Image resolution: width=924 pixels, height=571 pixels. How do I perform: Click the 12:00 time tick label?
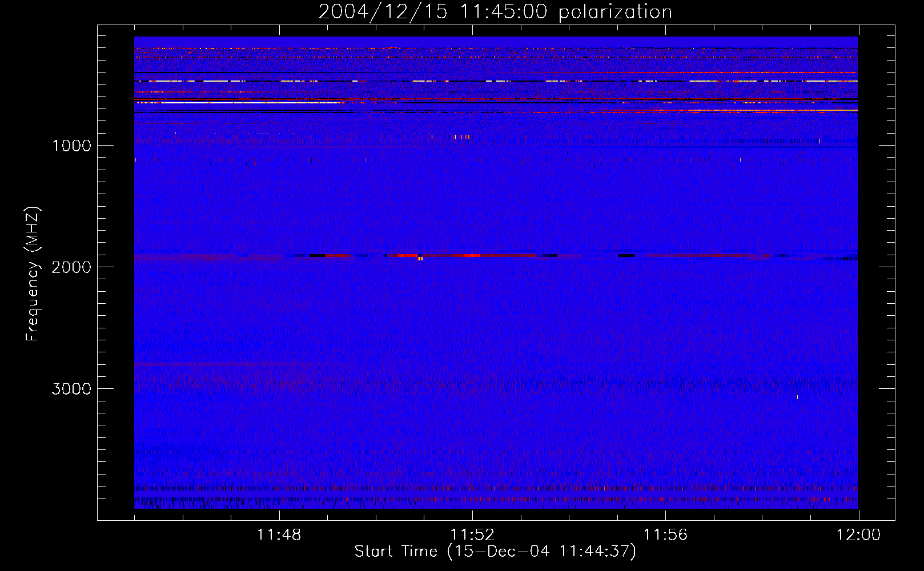(858, 535)
